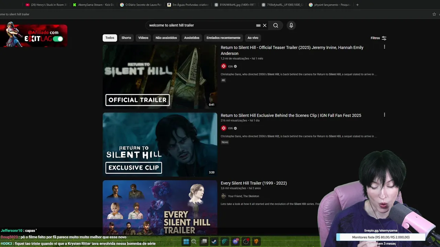Open the Every Silent Hill Trailer (1999 - 2022) title
The width and height of the screenshot is (440, 247).
coord(254,183)
